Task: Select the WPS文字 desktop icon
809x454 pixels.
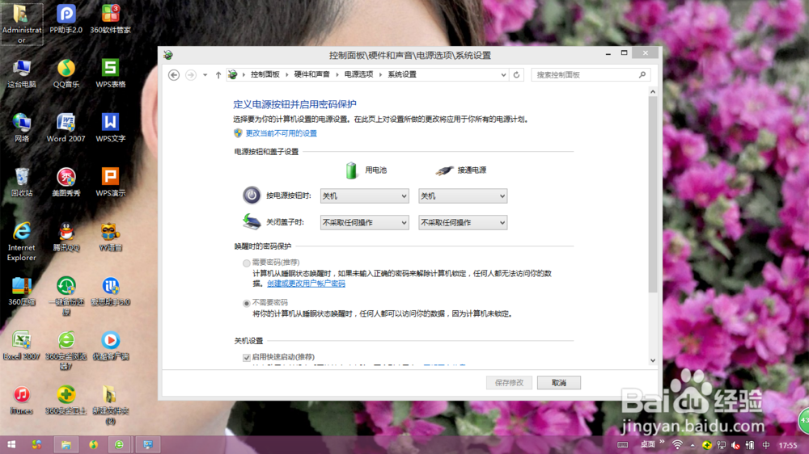Action: point(110,128)
